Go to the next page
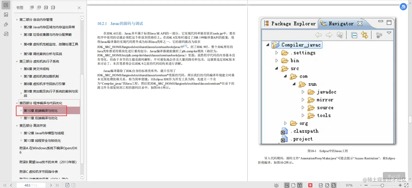 [51, 185]
